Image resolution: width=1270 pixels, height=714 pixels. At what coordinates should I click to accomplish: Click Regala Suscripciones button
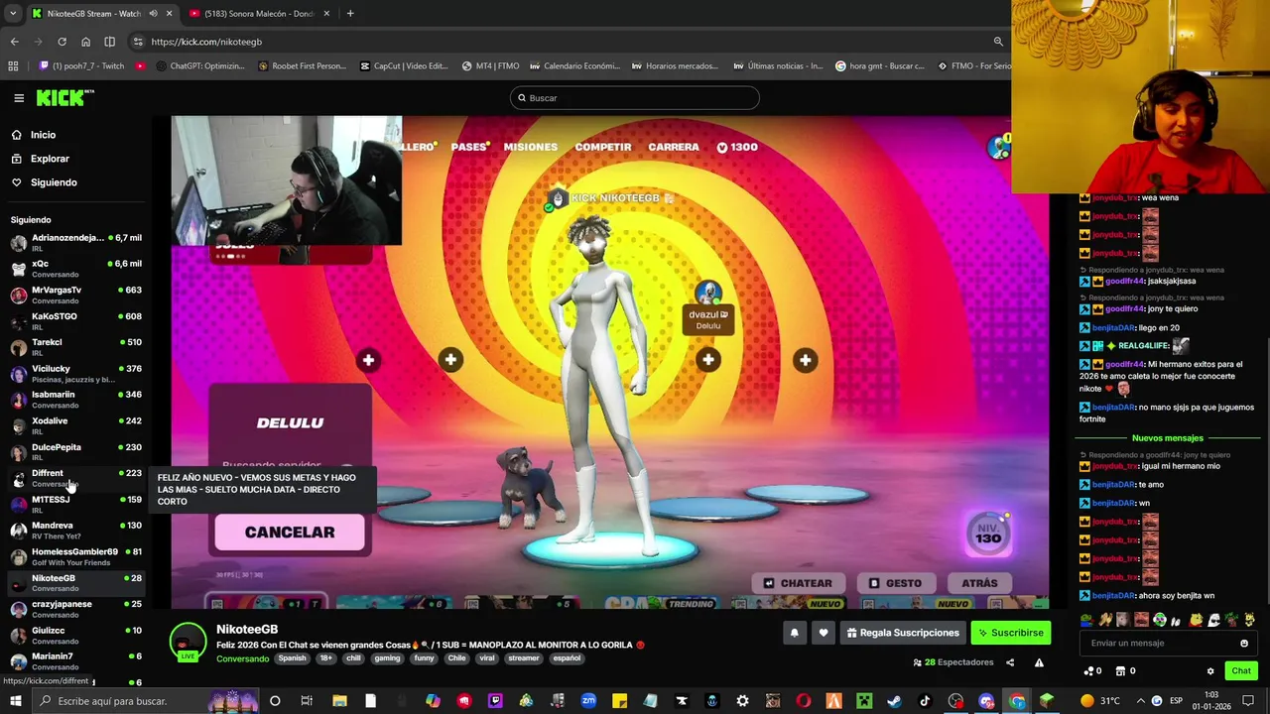coord(903,633)
